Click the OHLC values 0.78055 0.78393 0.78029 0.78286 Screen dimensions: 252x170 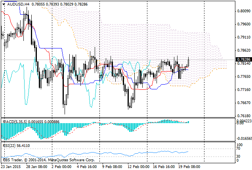tap(59, 4)
